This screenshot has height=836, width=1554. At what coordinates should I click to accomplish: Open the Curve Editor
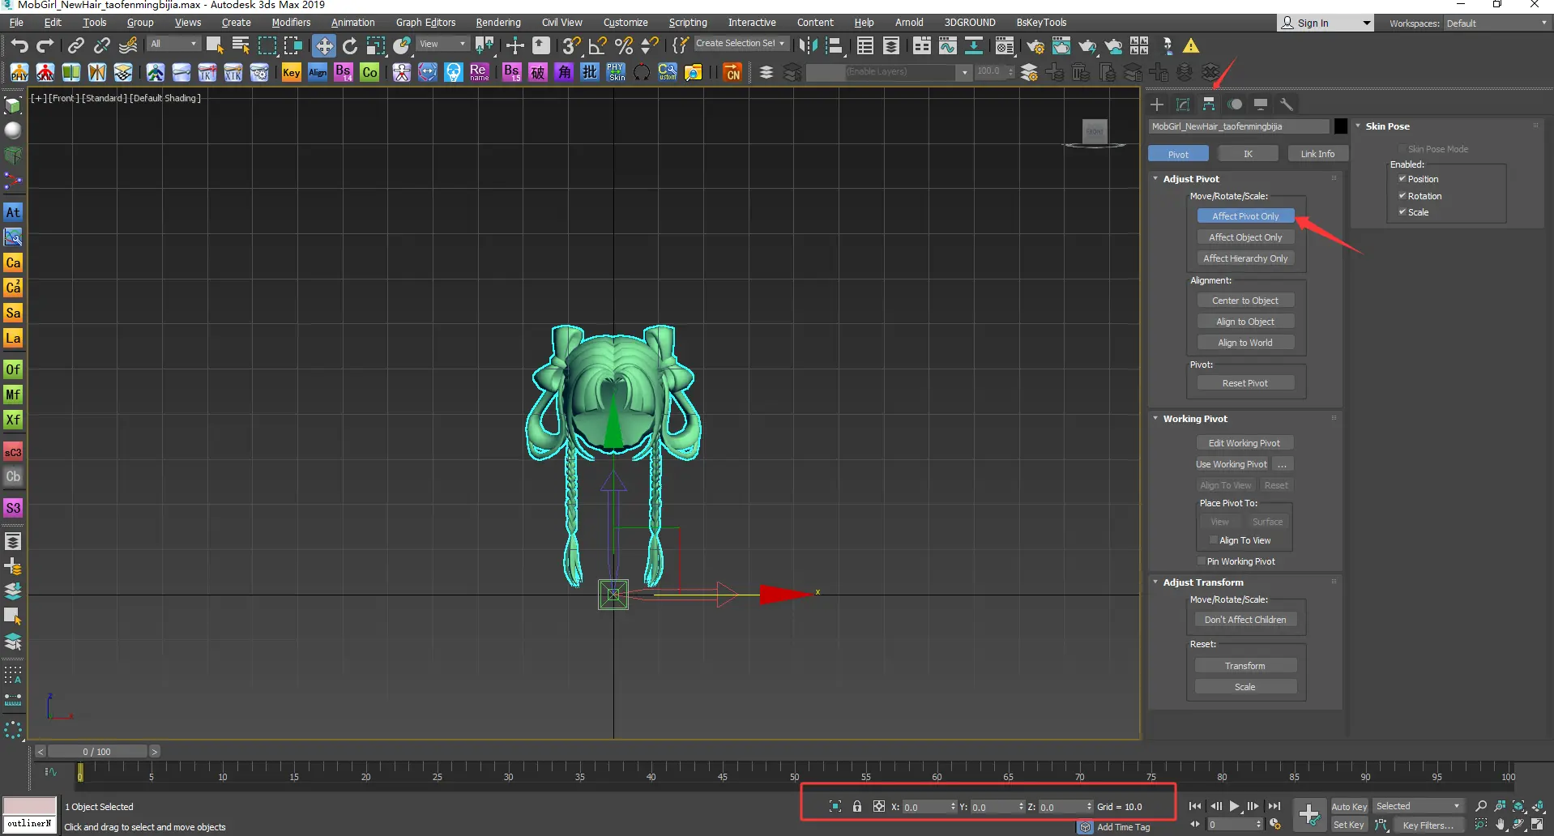pyautogui.click(x=947, y=45)
